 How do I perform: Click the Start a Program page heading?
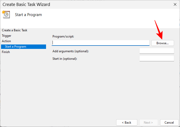28,15
